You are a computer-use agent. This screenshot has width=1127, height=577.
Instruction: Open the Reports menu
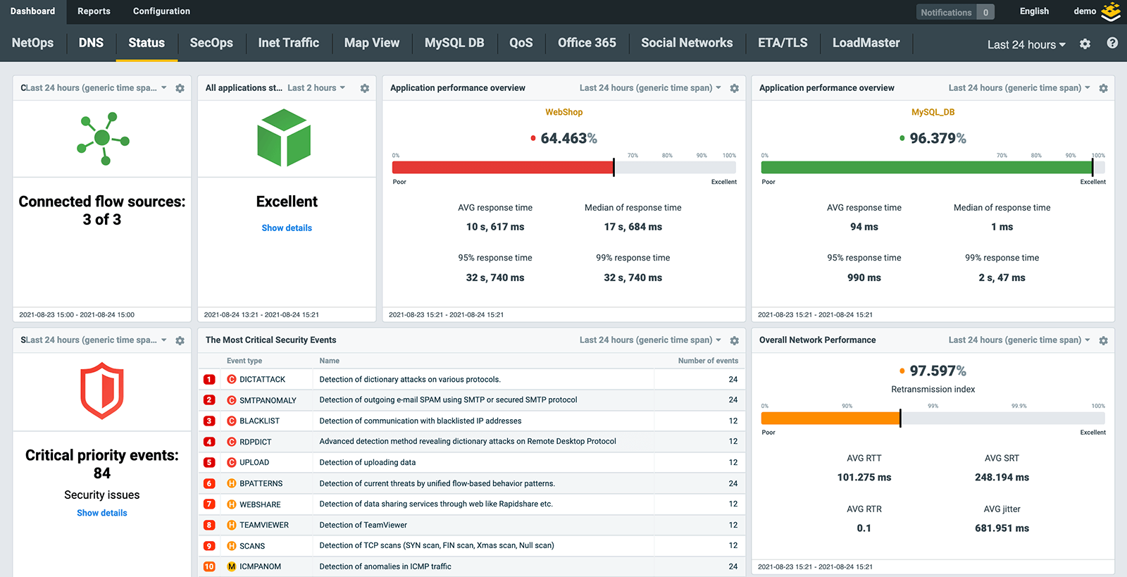click(x=94, y=11)
